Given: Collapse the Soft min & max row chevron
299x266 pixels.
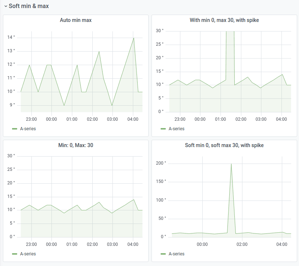Looking at the screenshot, I should click(6, 6).
